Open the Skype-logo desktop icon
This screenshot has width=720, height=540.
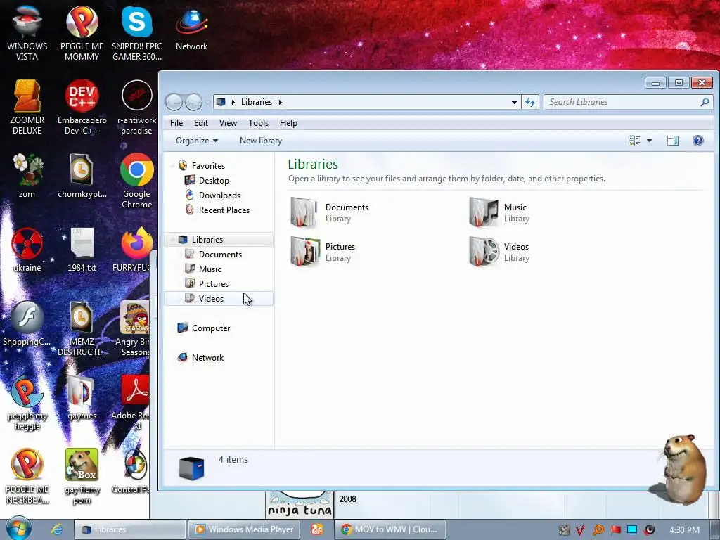pos(137,33)
